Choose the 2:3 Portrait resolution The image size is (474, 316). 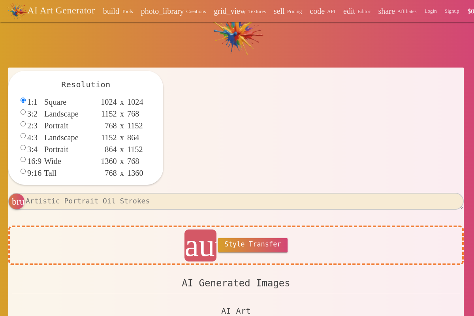pyautogui.click(x=23, y=124)
